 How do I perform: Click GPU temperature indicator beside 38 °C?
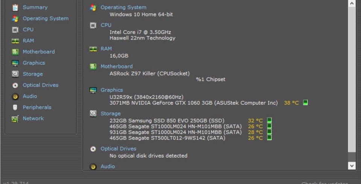(305, 103)
